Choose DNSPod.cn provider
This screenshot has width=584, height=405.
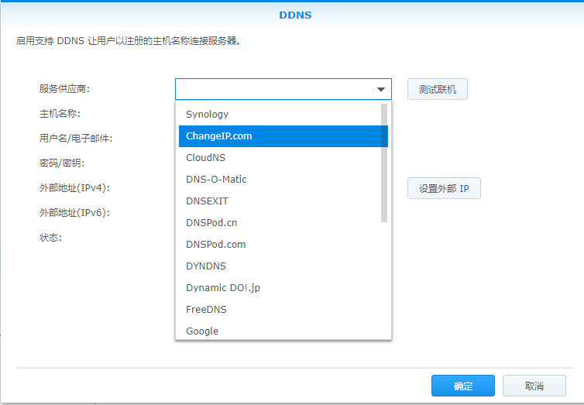click(283, 222)
